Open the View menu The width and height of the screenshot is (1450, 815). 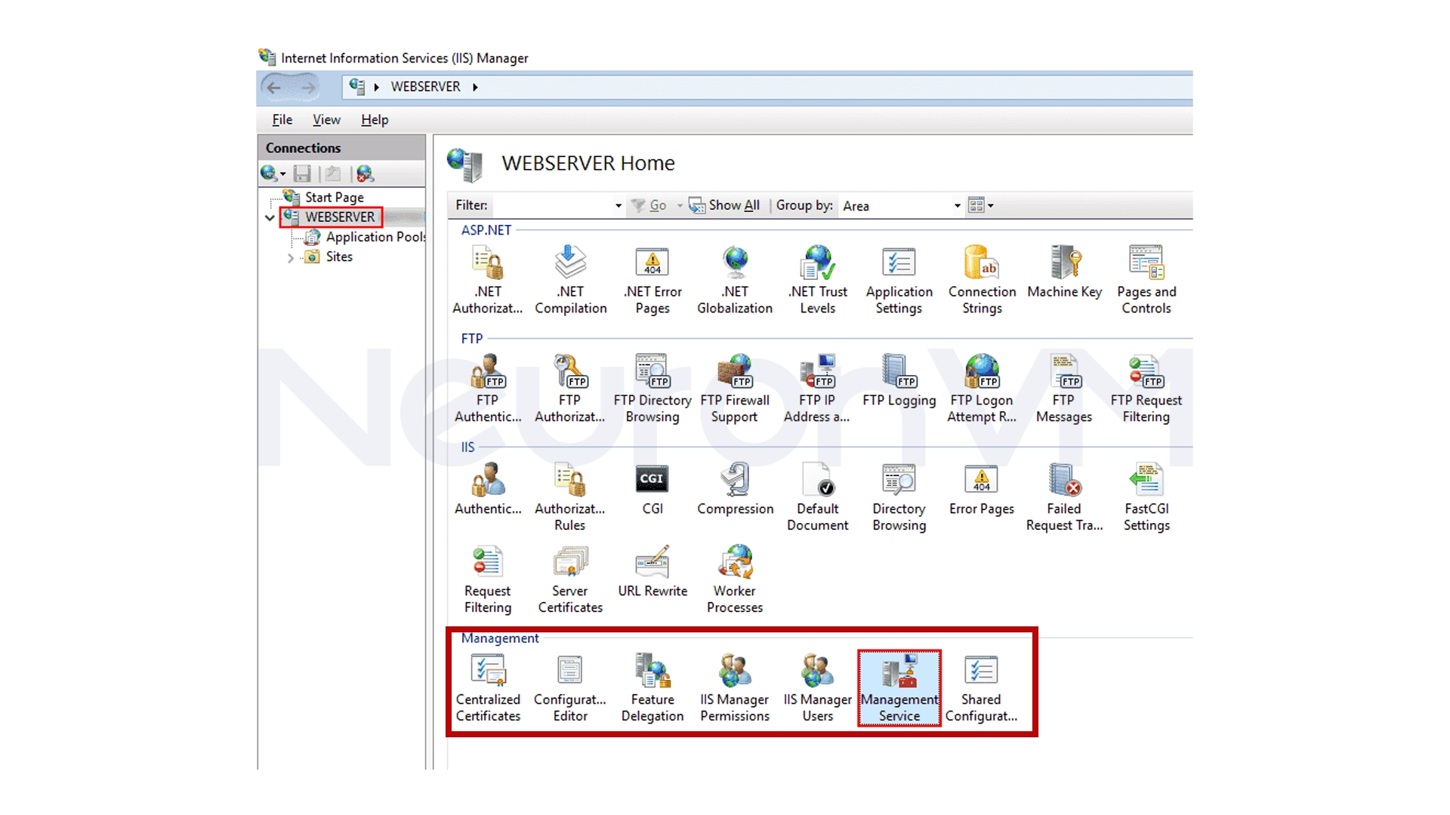325,119
